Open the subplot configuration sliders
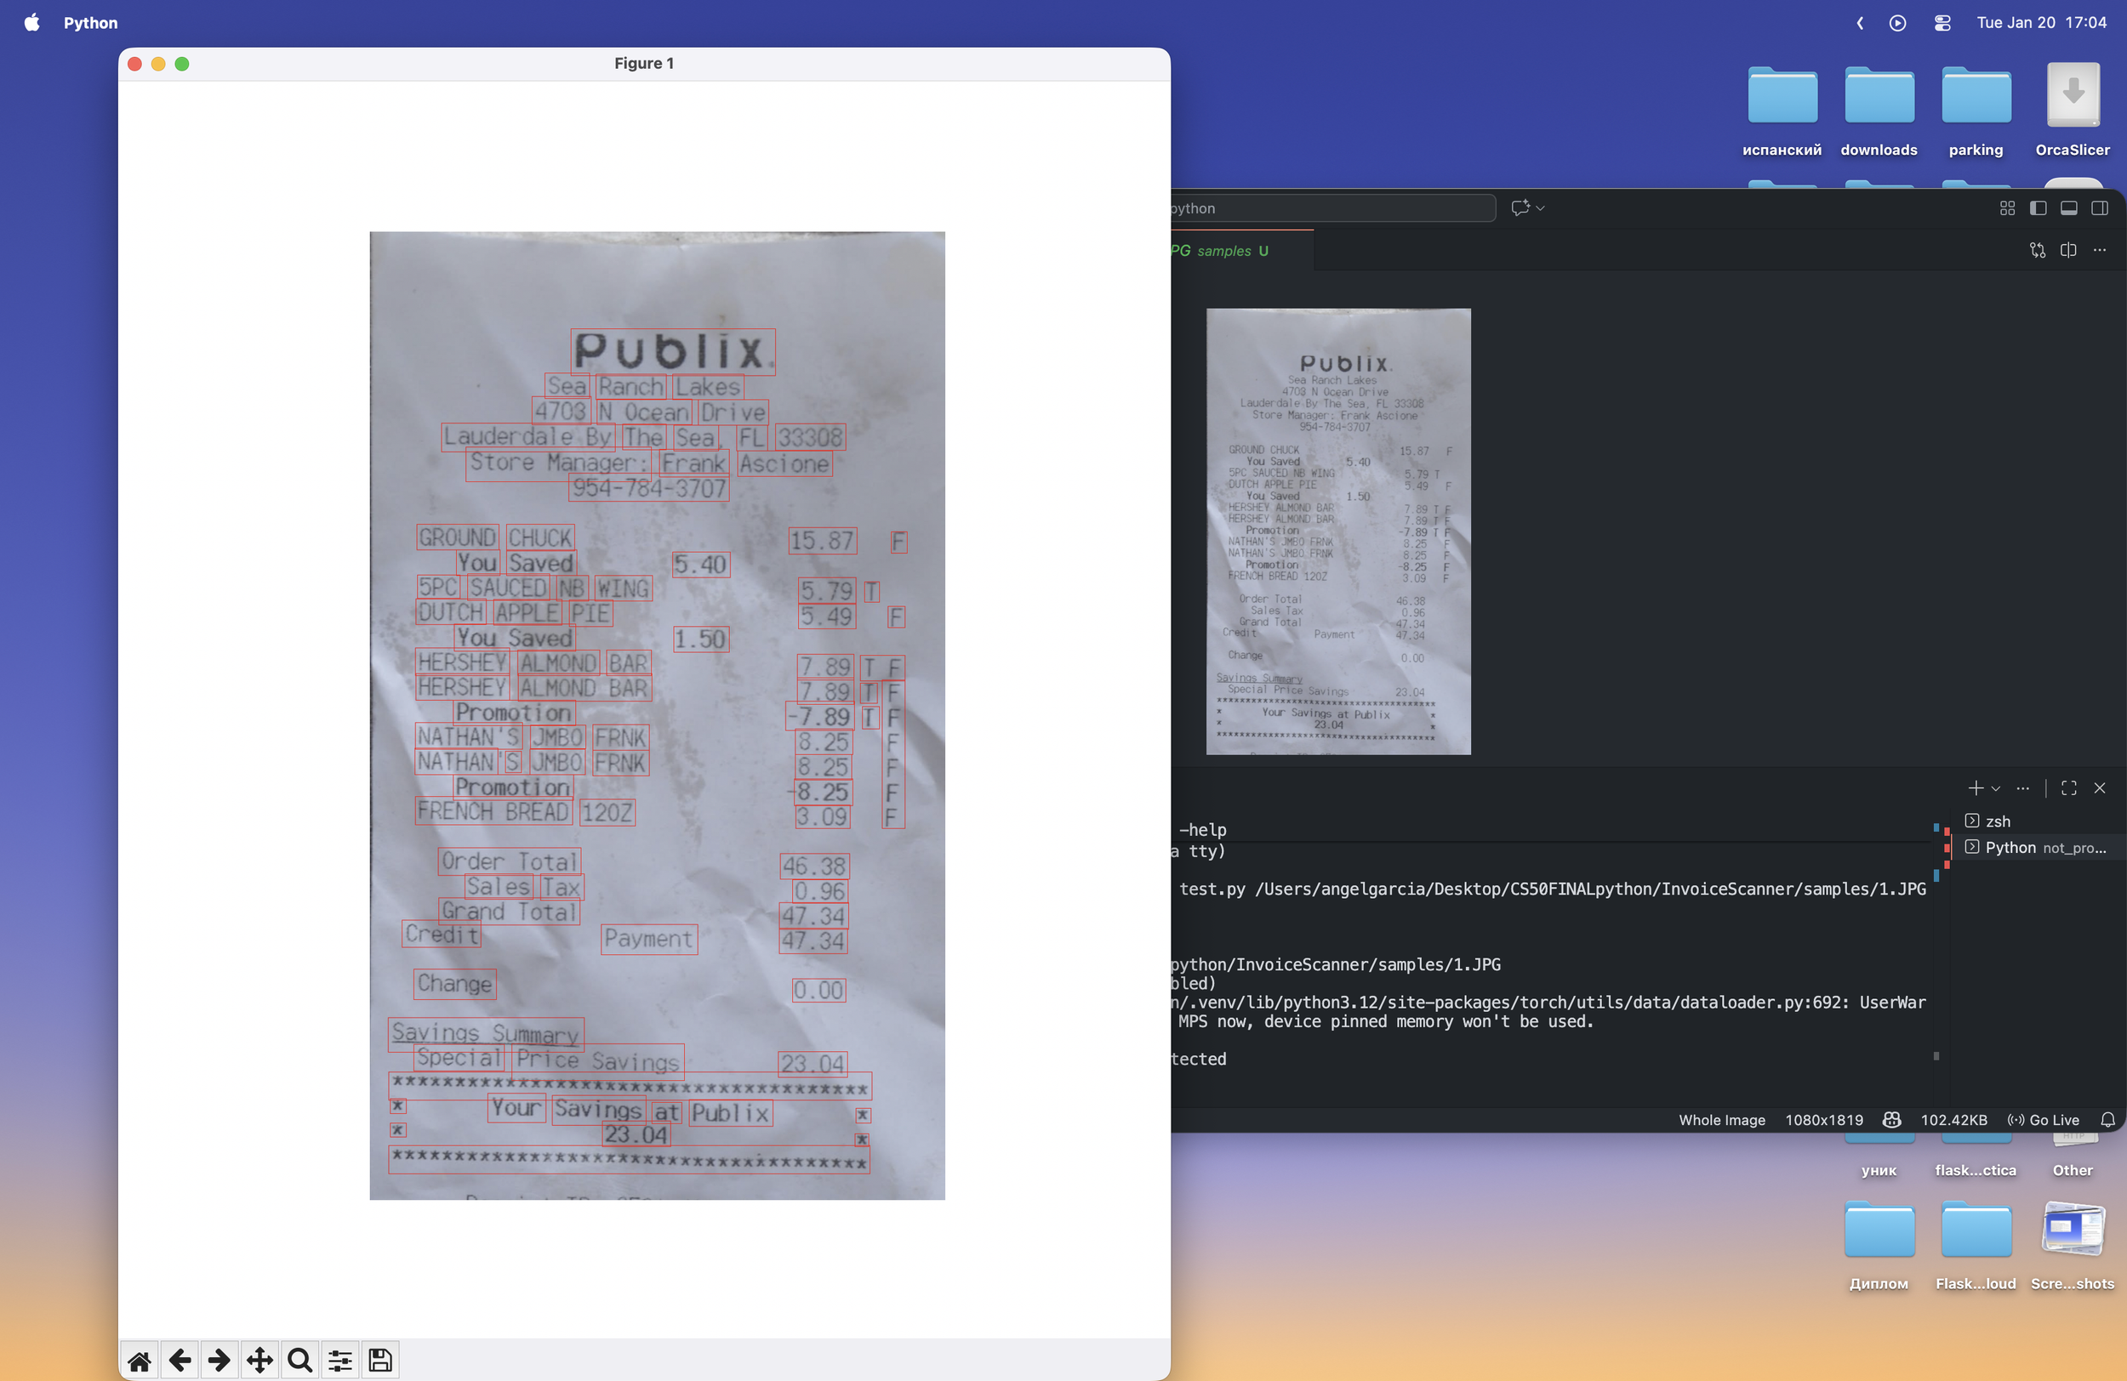 (339, 1360)
